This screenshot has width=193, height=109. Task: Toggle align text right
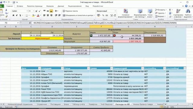(51, 15)
